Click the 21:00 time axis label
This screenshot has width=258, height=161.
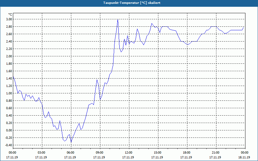tap(216, 153)
